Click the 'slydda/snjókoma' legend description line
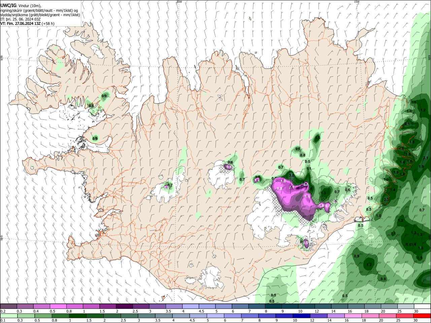This screenshot has height=323, width=431. [x=40, y=15]
